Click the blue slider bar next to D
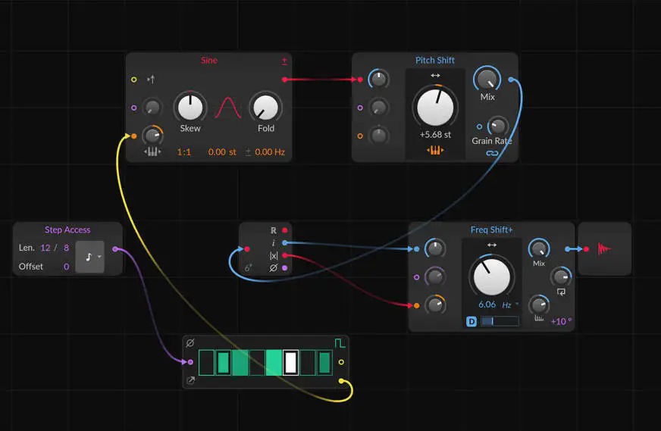The image size is (661, 431). 500,321
